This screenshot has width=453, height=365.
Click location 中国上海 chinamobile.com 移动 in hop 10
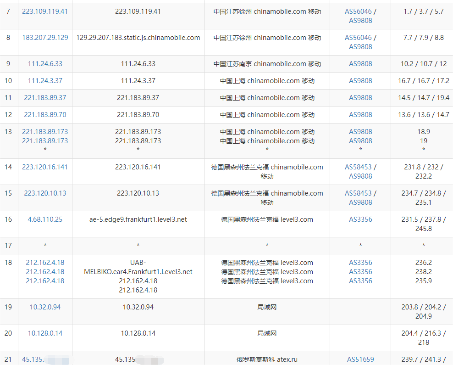point(267,81)
